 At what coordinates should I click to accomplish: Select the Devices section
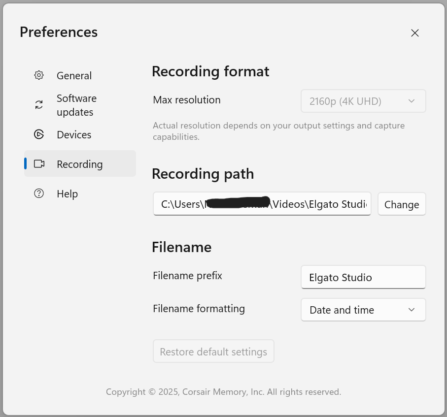point(74,134)
